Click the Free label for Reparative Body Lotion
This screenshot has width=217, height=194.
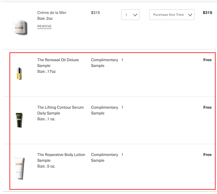[x=207, y=155]
